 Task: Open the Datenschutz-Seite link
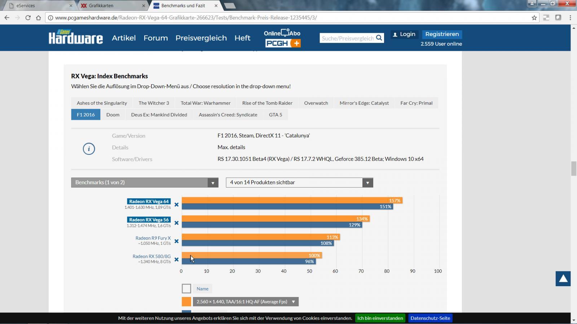click(x=430, y=318)
